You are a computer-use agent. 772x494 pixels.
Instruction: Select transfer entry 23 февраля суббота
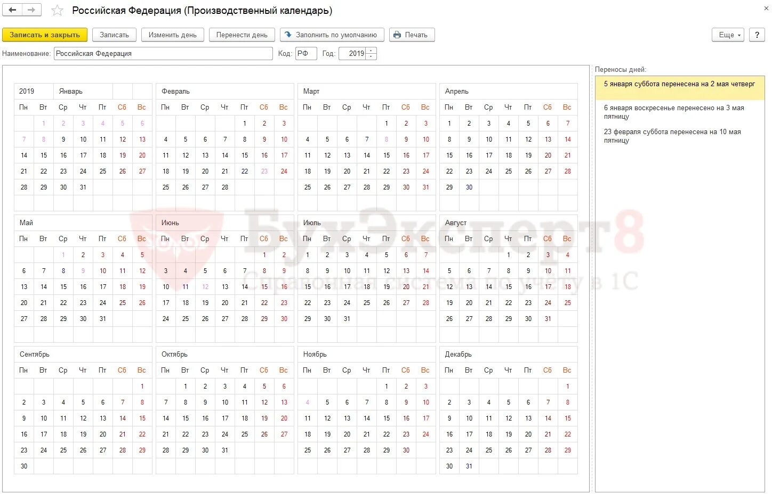click(680, 136)
